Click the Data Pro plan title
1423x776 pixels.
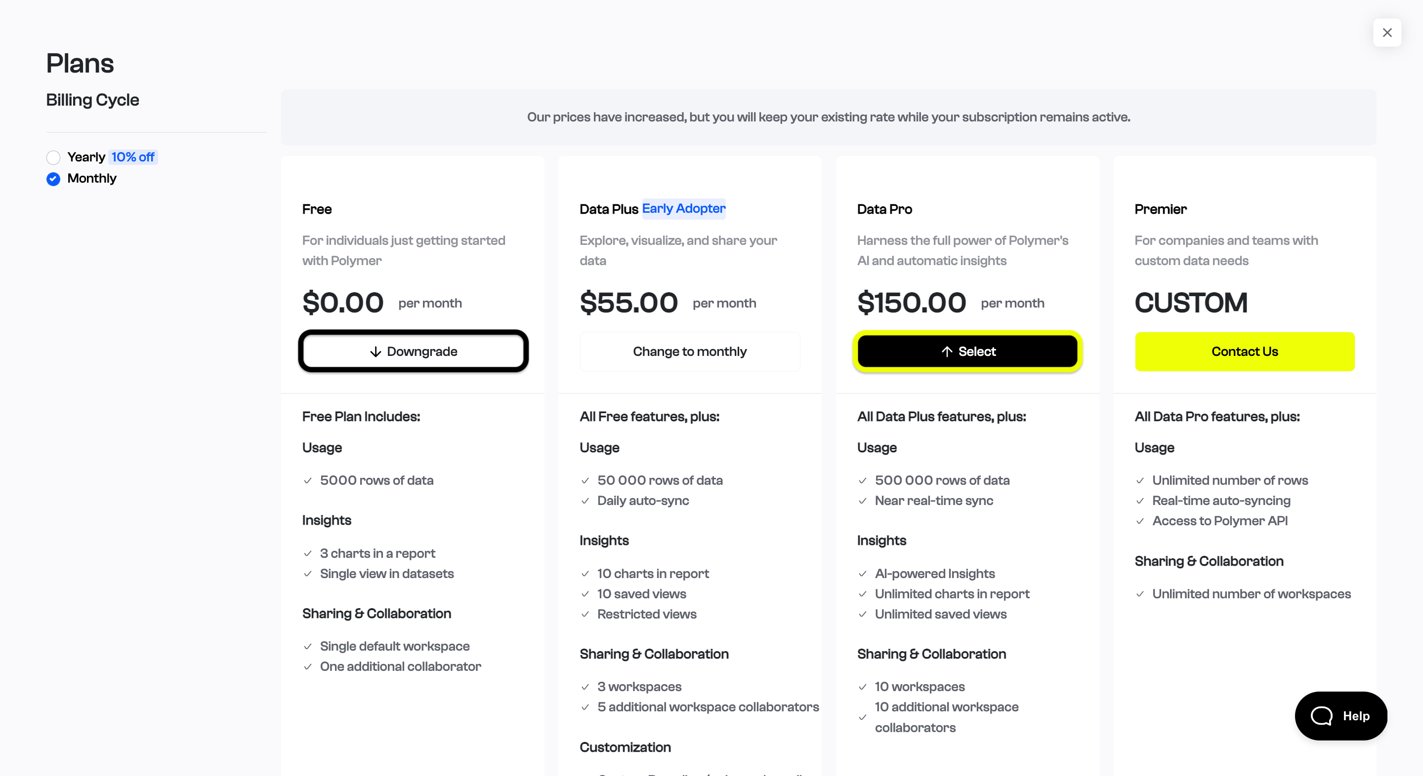(884, 209)
